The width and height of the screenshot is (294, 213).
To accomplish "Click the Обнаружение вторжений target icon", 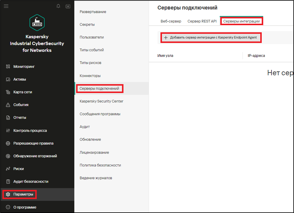I will tap(8, 156).
